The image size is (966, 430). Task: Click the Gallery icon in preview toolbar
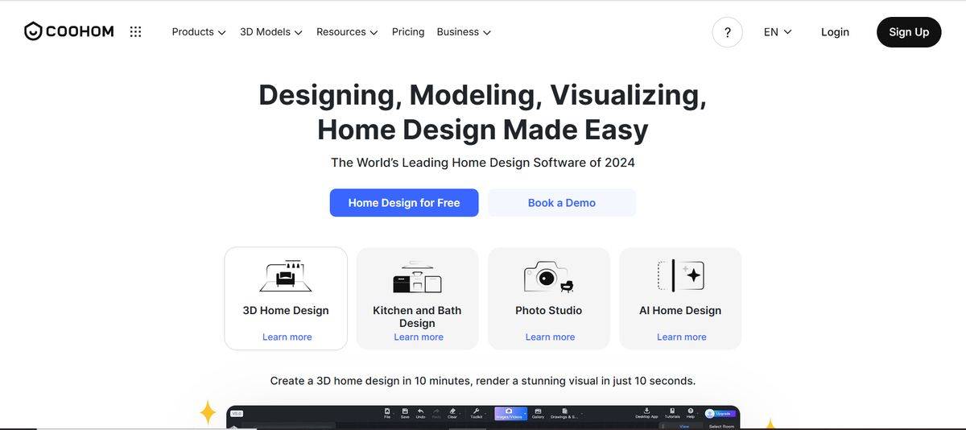click(x=538, y=411)
